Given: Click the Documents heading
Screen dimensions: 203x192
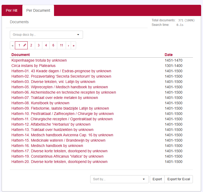Looking at the screenshot, I should pos(19,22).
